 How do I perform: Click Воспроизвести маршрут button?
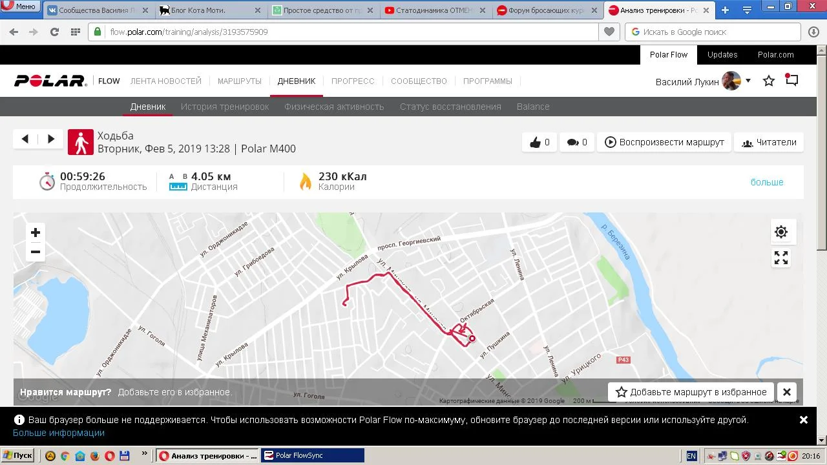(665, 142)
